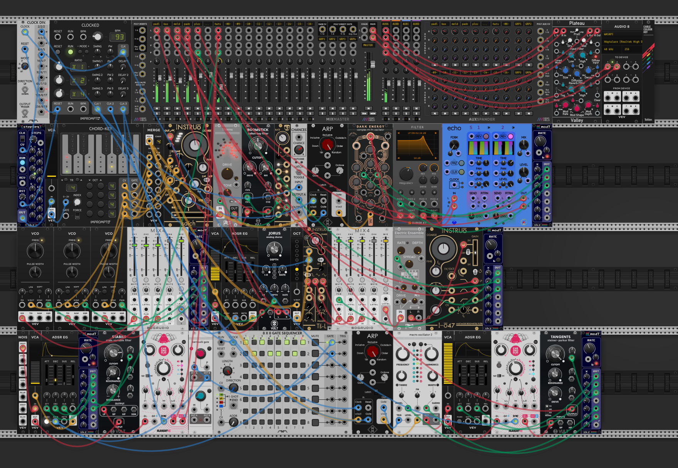Click the DRIVE knob on Thorns
678x468 pixels.
point(227,174)
